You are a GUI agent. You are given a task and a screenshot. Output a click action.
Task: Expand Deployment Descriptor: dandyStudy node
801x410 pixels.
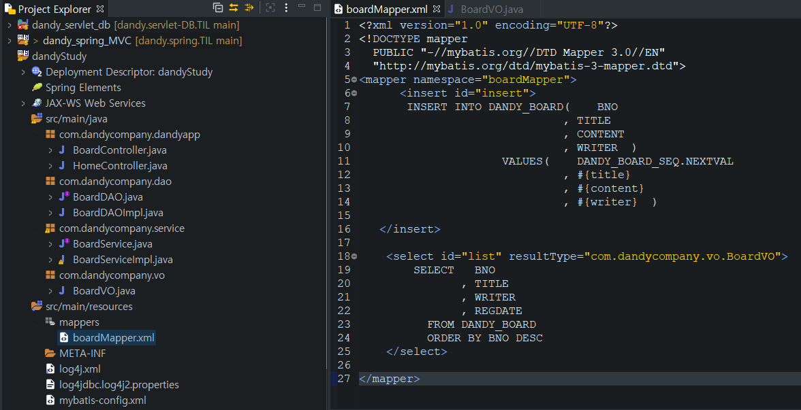pos(23,72)
